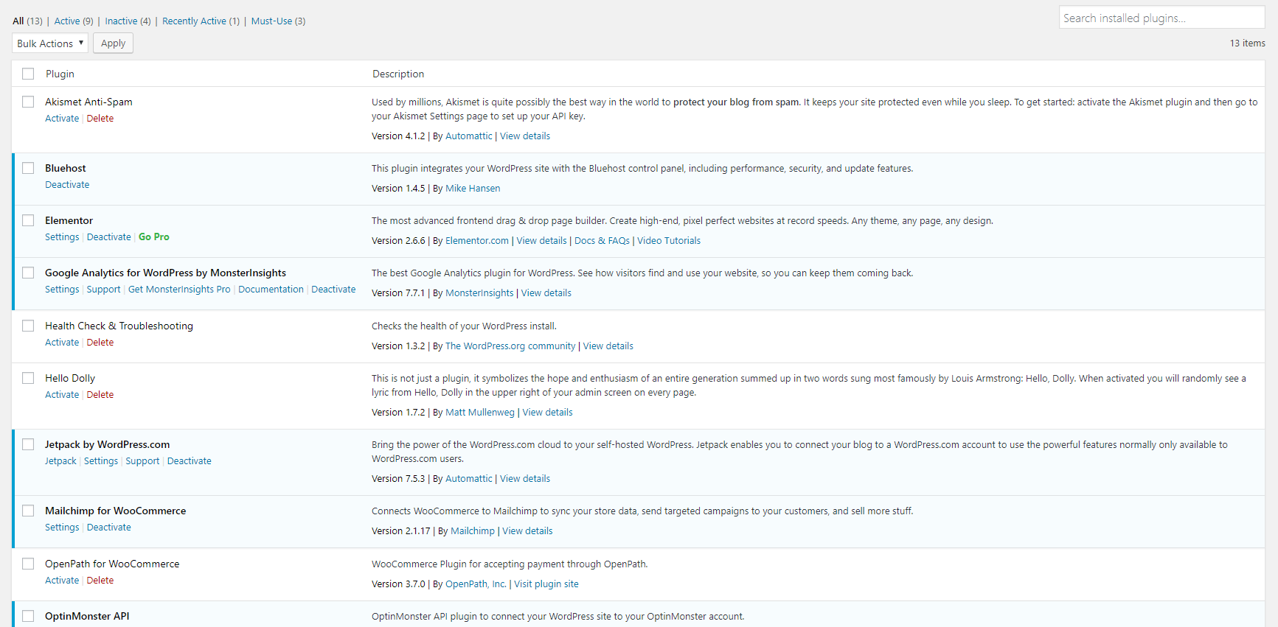Tick the Google Analytics MonsterInsights checkbox
The height and width of the screenshot is (627, 1278).
(x=28, y=273)
